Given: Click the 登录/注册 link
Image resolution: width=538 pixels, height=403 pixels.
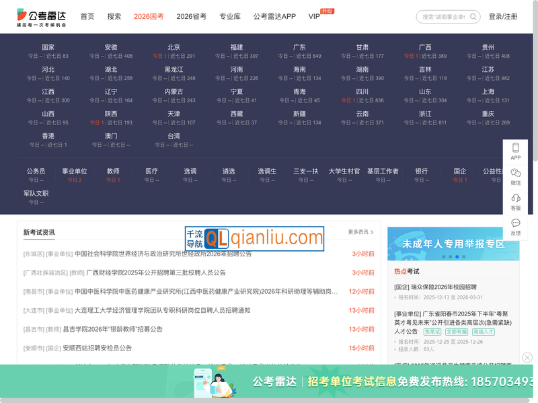Looking at the screenshot, I should coord(502,17).
